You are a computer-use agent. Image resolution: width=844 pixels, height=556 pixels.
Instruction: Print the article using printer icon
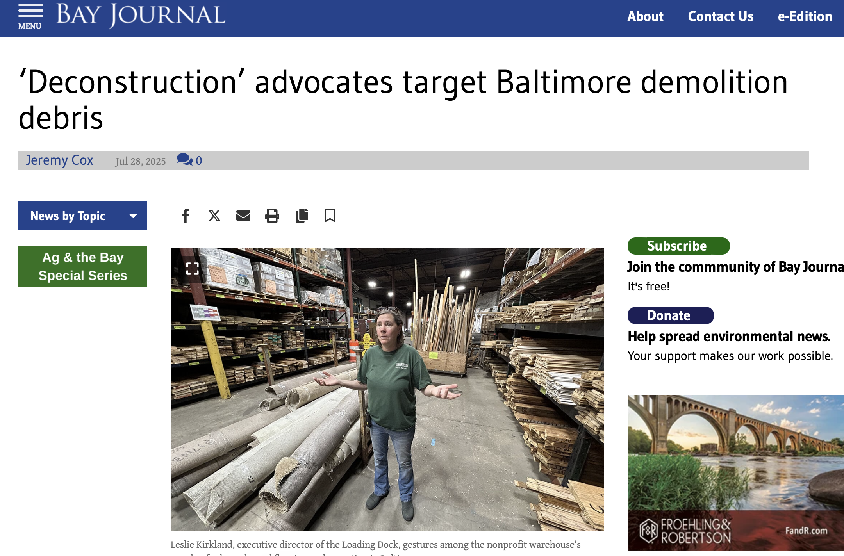click(x=272, y=216)
